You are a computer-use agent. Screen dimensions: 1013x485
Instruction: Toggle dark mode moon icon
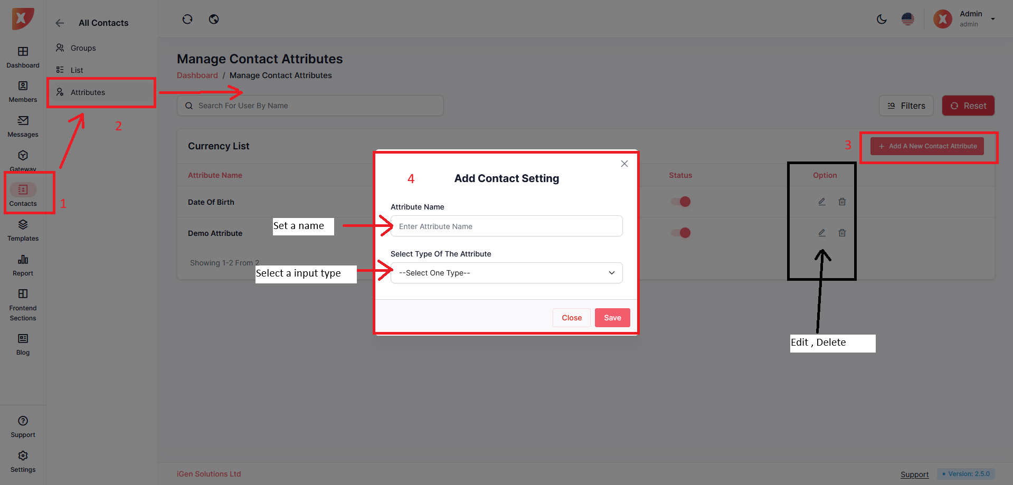click(x=882, y=20)
